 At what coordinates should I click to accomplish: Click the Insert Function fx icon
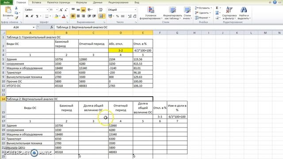tap(52, 27)
